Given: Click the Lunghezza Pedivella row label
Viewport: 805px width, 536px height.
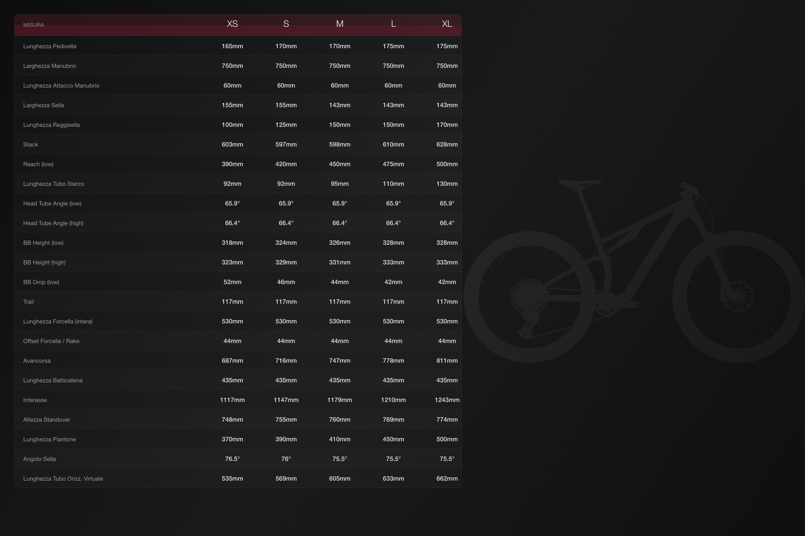Looking at the screenshot, I should [50, 46].
